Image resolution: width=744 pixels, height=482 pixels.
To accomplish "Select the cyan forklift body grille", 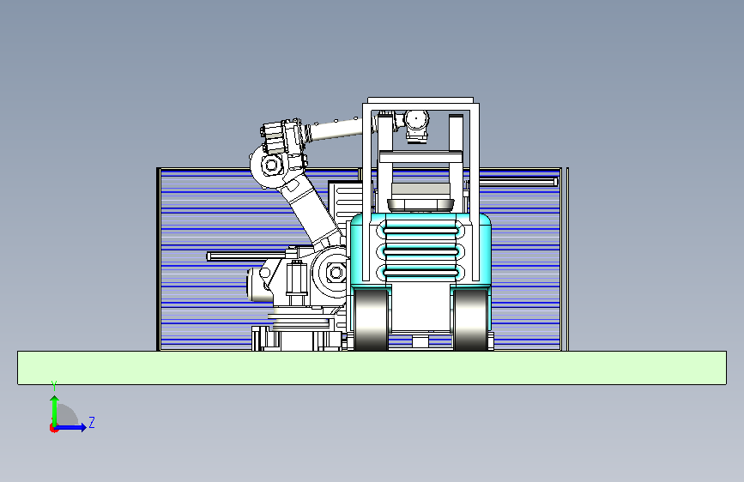I will 420,251.
